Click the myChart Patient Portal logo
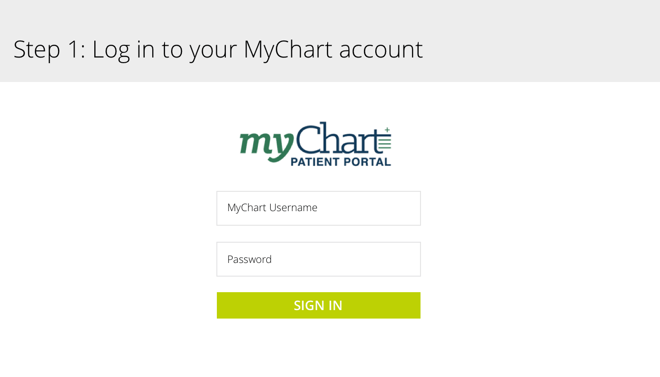The image size is (660, 377). (x=315, y=144)
